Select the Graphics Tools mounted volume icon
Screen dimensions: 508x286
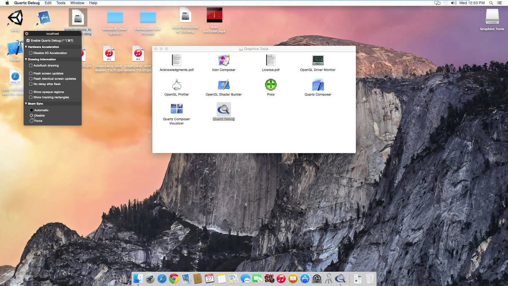492,17
